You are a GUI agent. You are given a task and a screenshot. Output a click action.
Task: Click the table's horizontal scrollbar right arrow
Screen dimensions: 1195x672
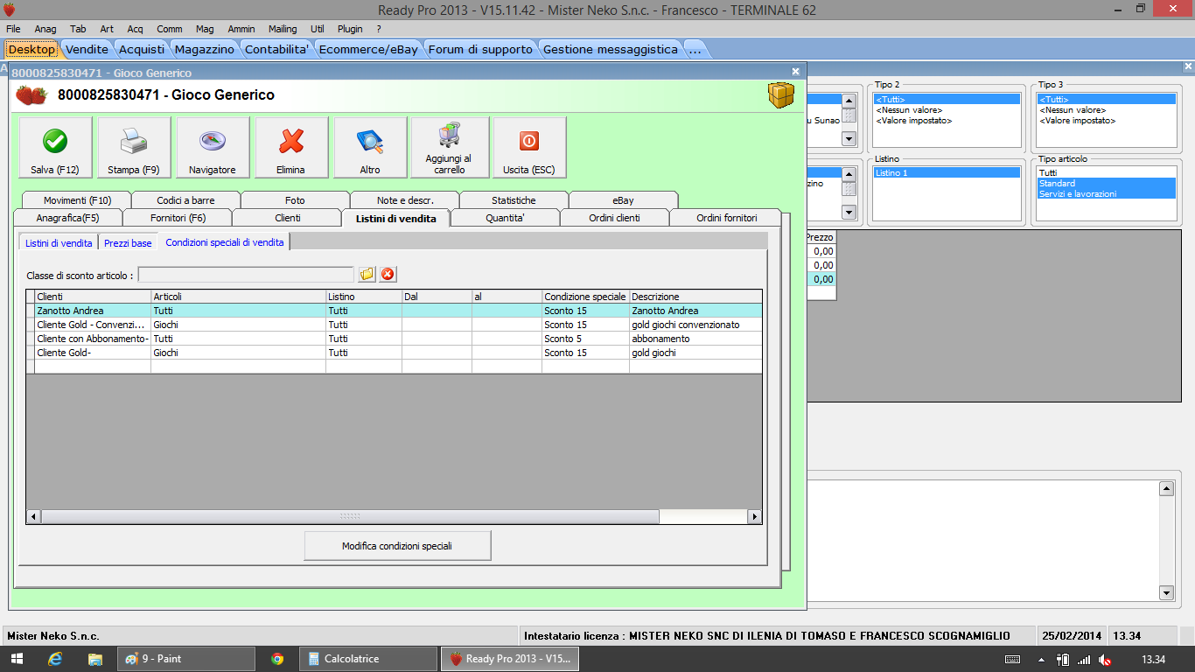tap(755, 517)
